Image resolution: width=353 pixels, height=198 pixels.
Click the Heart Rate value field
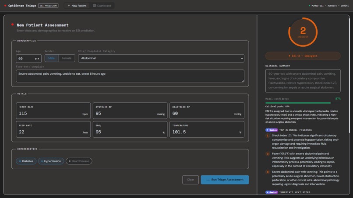point(53,111)
